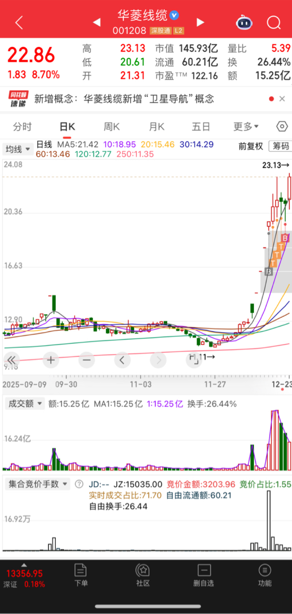The width and height of the screenshot is (292, 614).
Task: Tap the 23.13 high price label
Action: 276,165
